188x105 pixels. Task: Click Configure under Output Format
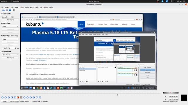coord(10,58)
